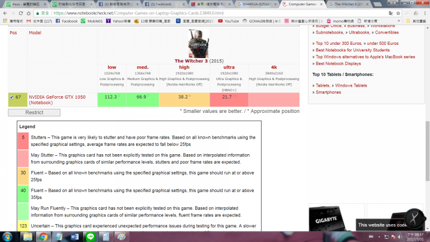Viewport: 430px width, 242px height.
Task: Open the GOMAJI bookmark
Action: [262, 21]
